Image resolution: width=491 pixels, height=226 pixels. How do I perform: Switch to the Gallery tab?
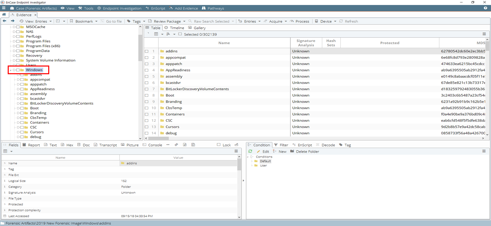[197, 28]
